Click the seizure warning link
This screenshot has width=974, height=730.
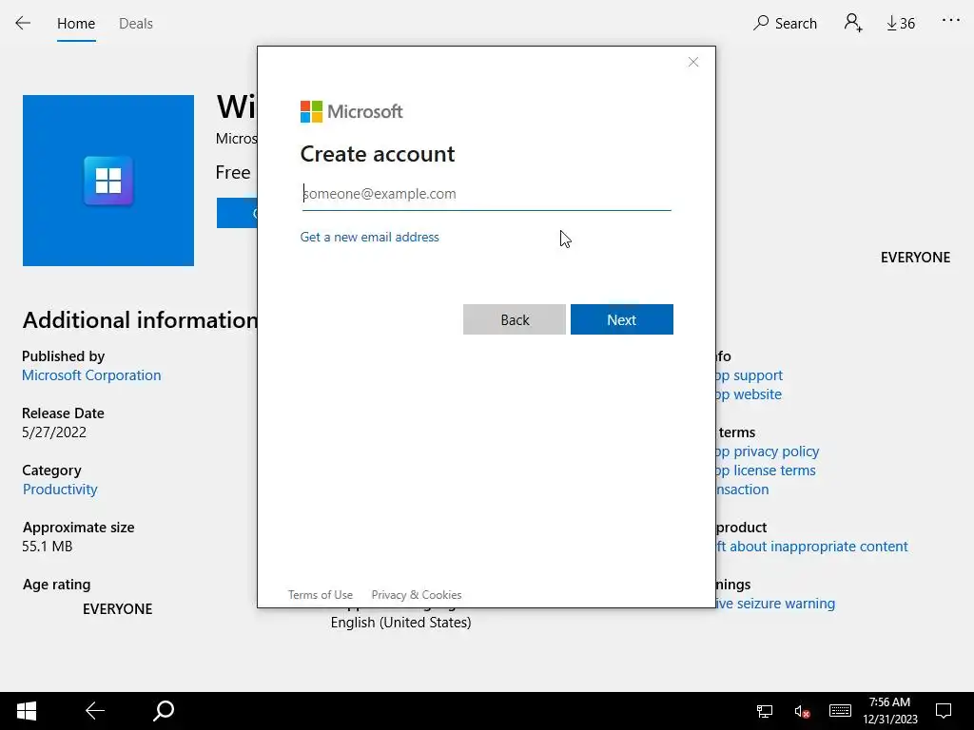[x=776, y=604]
